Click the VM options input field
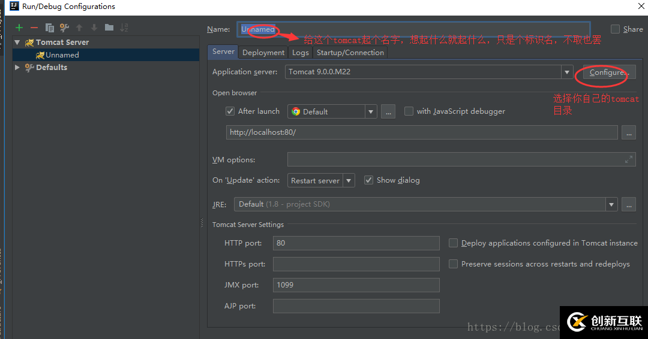The width and height of the screenshot is (648, 339). [x=461, y=159]
